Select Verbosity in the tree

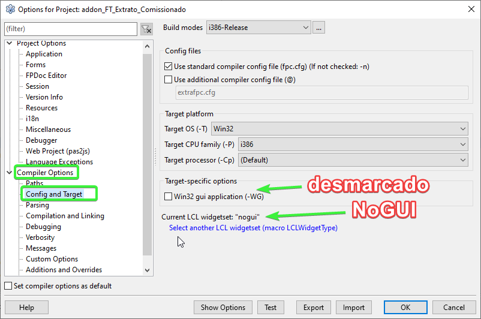pos(40,237)
